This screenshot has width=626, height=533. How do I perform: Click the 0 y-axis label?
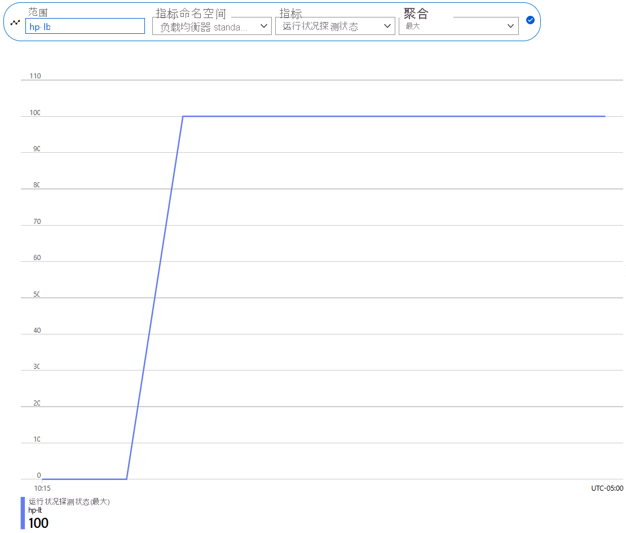(39, 475)
